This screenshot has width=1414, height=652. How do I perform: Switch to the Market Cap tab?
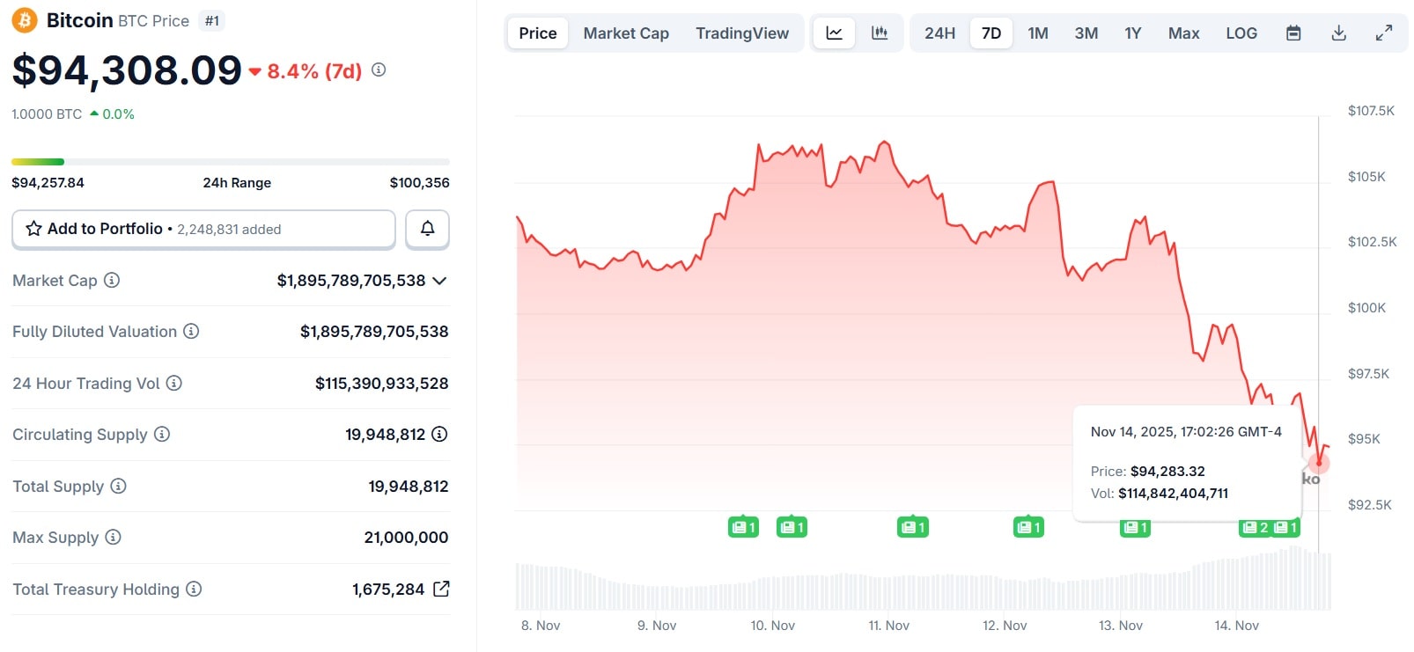click(x=626, y=33)
